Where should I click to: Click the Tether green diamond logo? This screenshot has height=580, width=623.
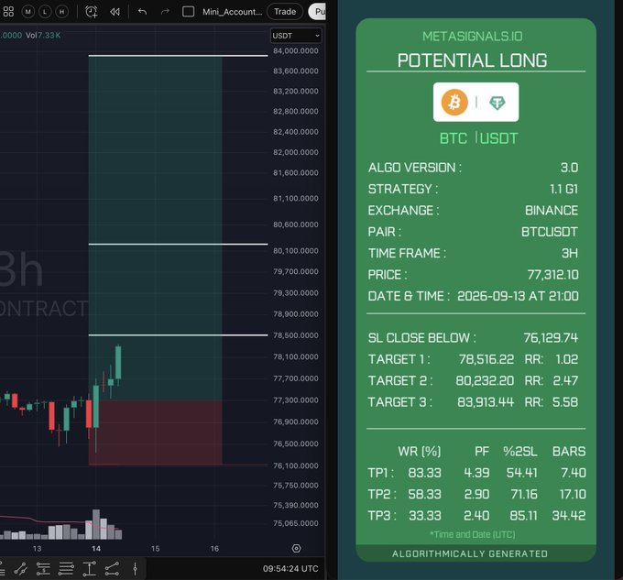click(497, 103)
